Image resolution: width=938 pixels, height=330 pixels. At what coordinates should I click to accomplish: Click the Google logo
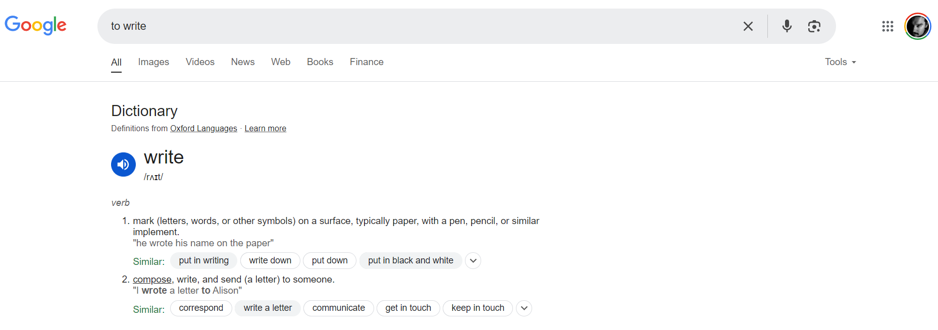[35, 25]
